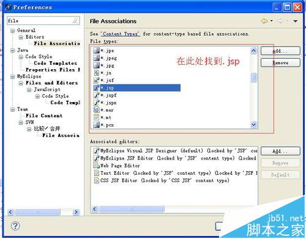Screen dimensions: 306x239
Task: Click Add button beside Associated editors
Action: pyautogui.click(x=280, y=151)
